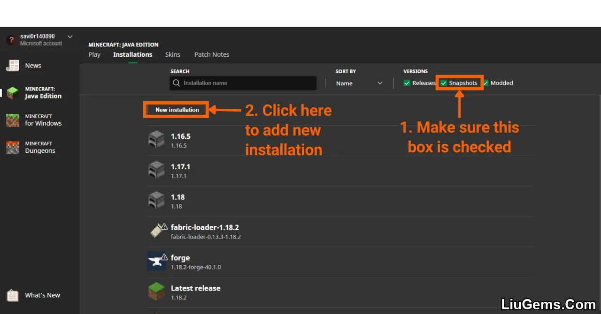Image resolution: width=601 pixels, height=314 pixels.
Task: Expand the savi0r140890 account menu
Action: (70, 37)
